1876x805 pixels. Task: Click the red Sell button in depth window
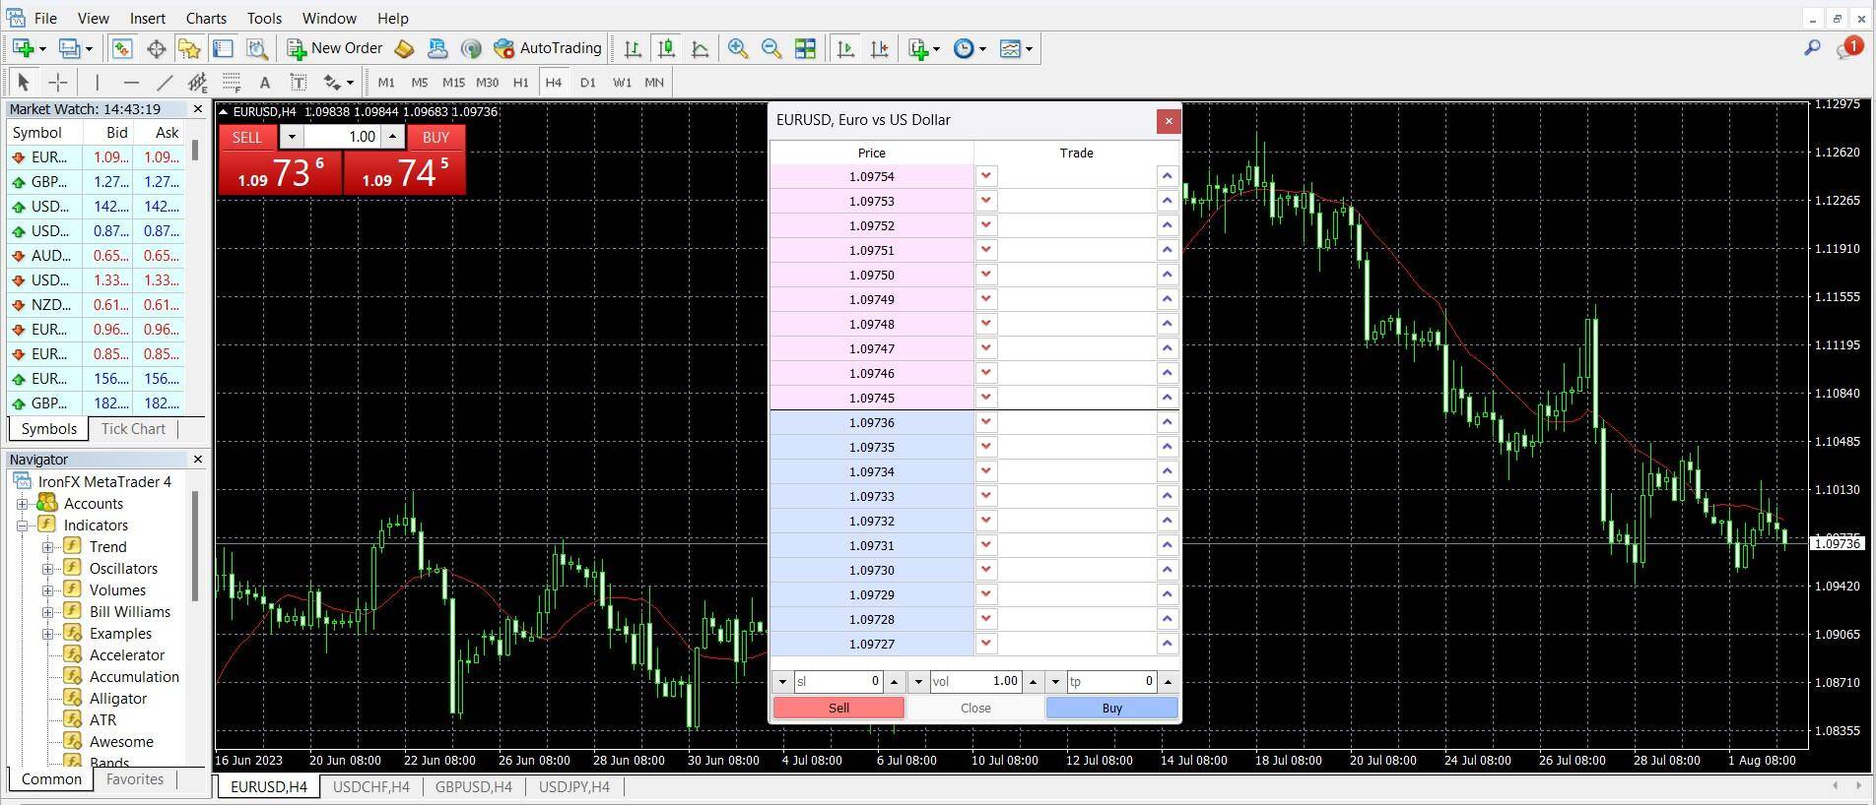838,708
